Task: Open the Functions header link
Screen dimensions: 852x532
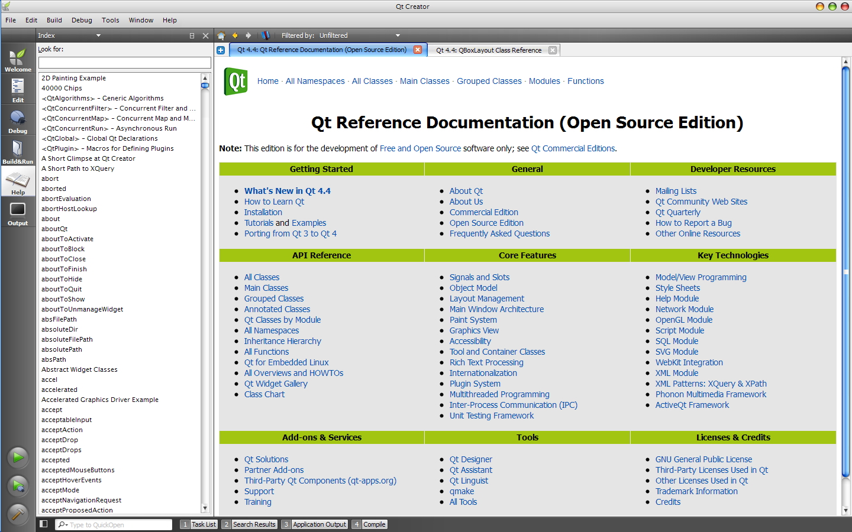Action: tap(586, 81)
